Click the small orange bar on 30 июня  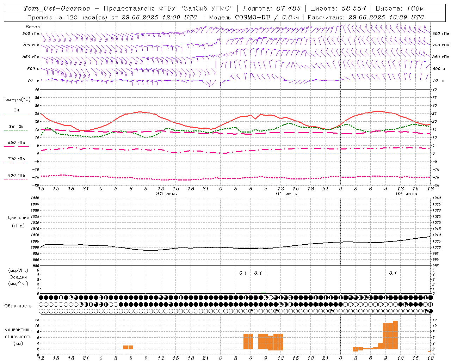[x=128, y=347]
